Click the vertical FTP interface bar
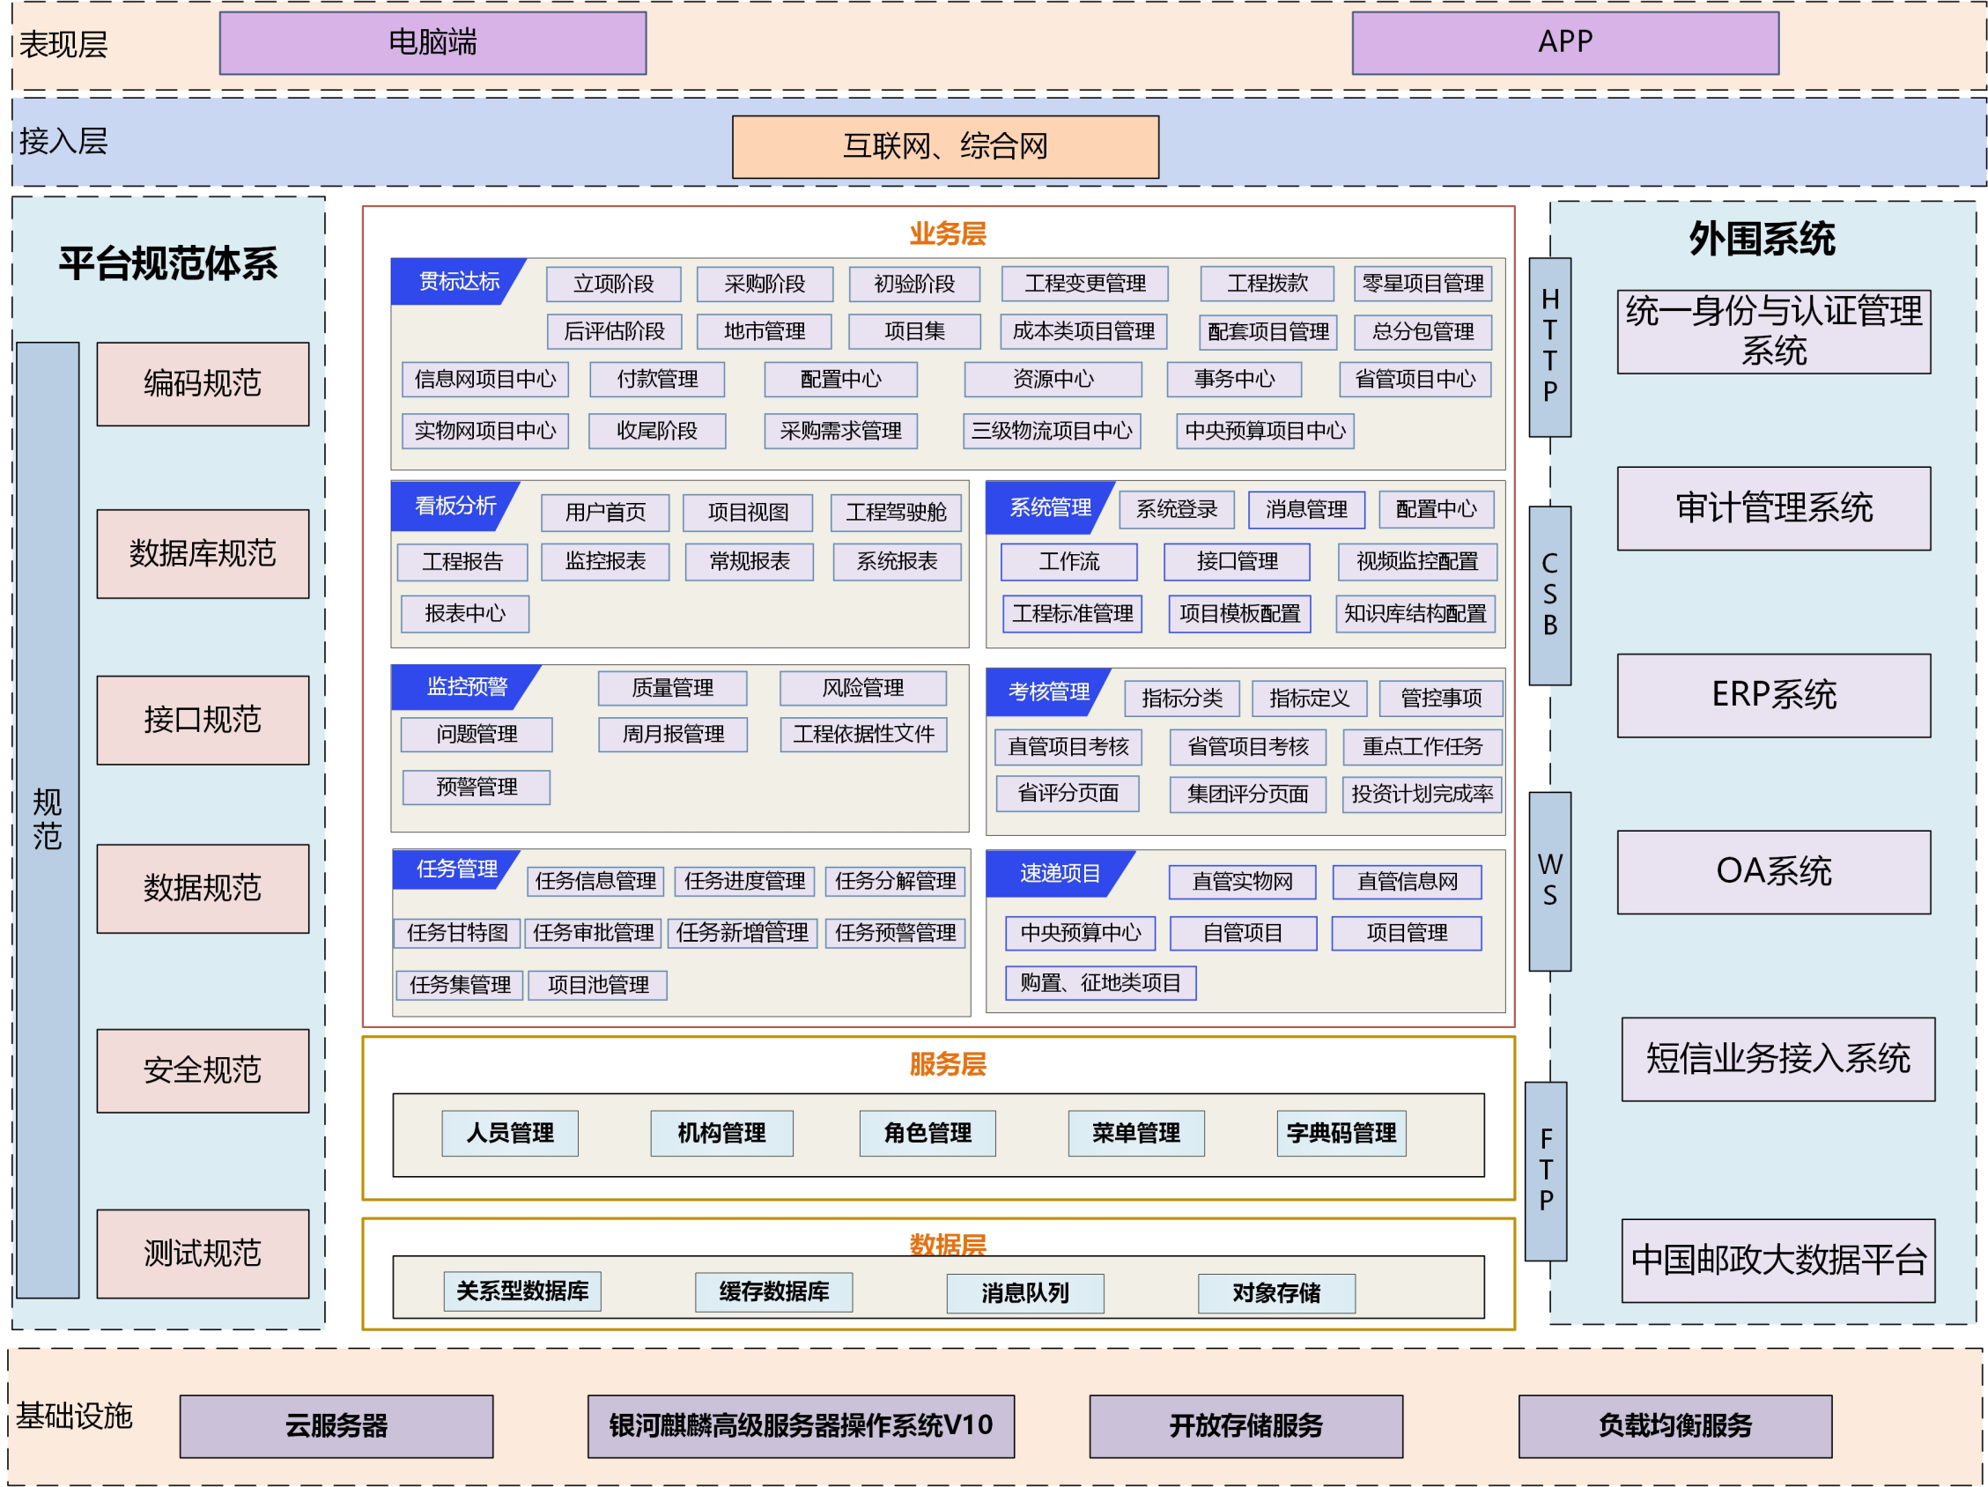 tap(1545, 1171)
